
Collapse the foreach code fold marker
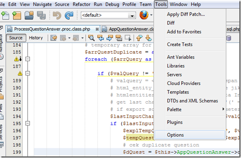point(28,59)
